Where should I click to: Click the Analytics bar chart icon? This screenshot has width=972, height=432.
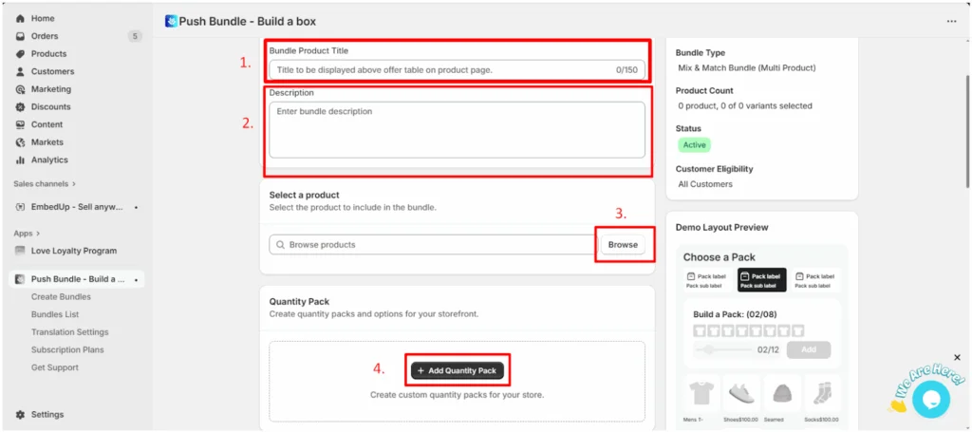[20, 160]
